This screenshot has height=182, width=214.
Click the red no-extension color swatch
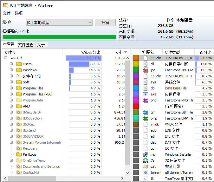pyautogui.click(x=136, y=106)
